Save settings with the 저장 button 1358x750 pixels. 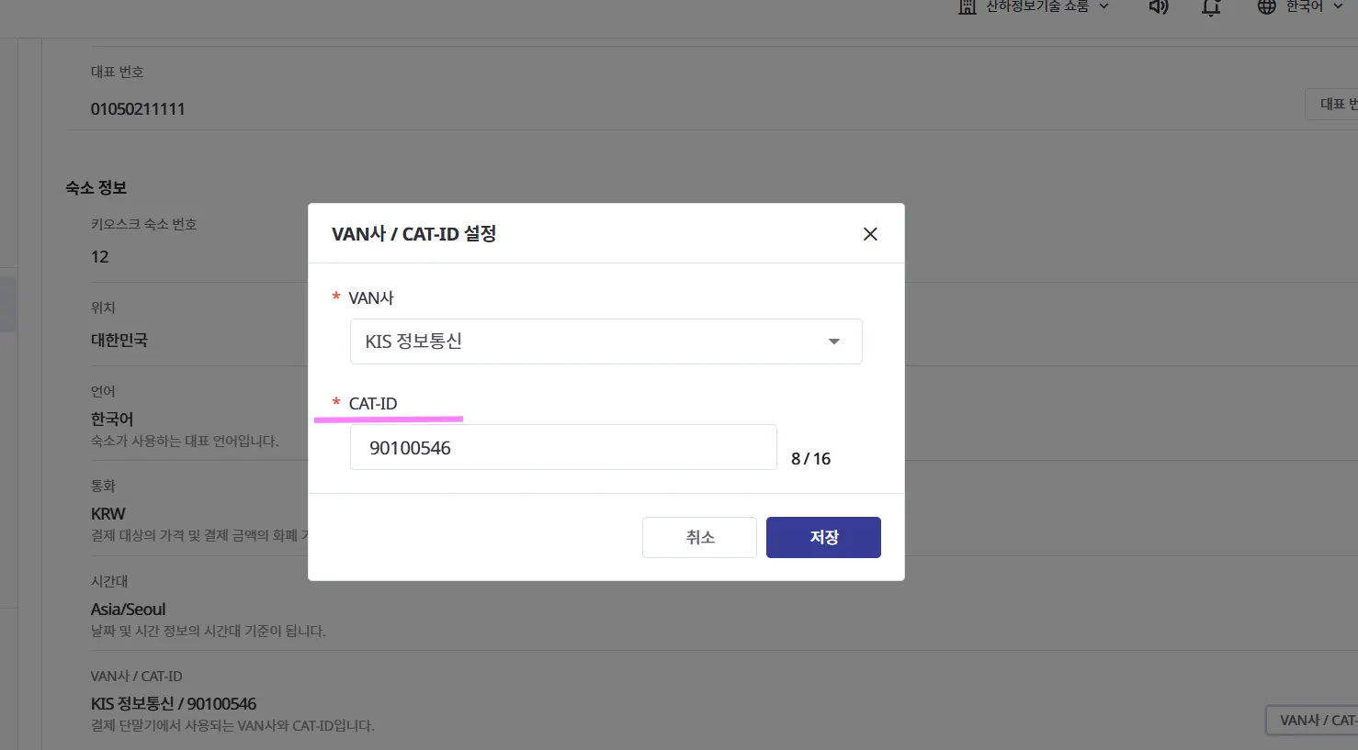click(x=823, y=537)
